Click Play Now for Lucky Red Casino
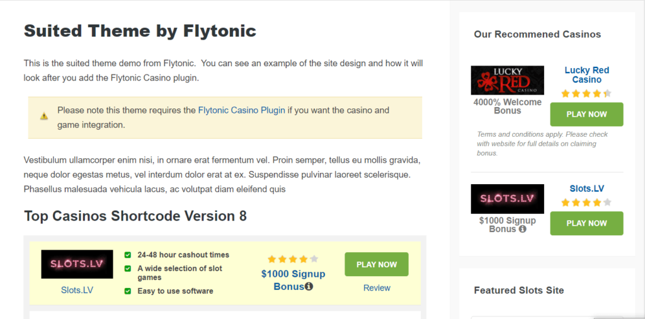645x319 pixels. [x=586, y=115]
